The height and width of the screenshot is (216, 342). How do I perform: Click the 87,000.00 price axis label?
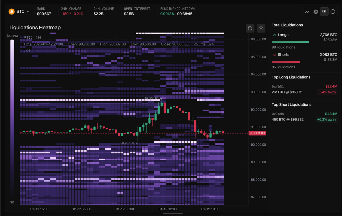[x=258, y=197]
